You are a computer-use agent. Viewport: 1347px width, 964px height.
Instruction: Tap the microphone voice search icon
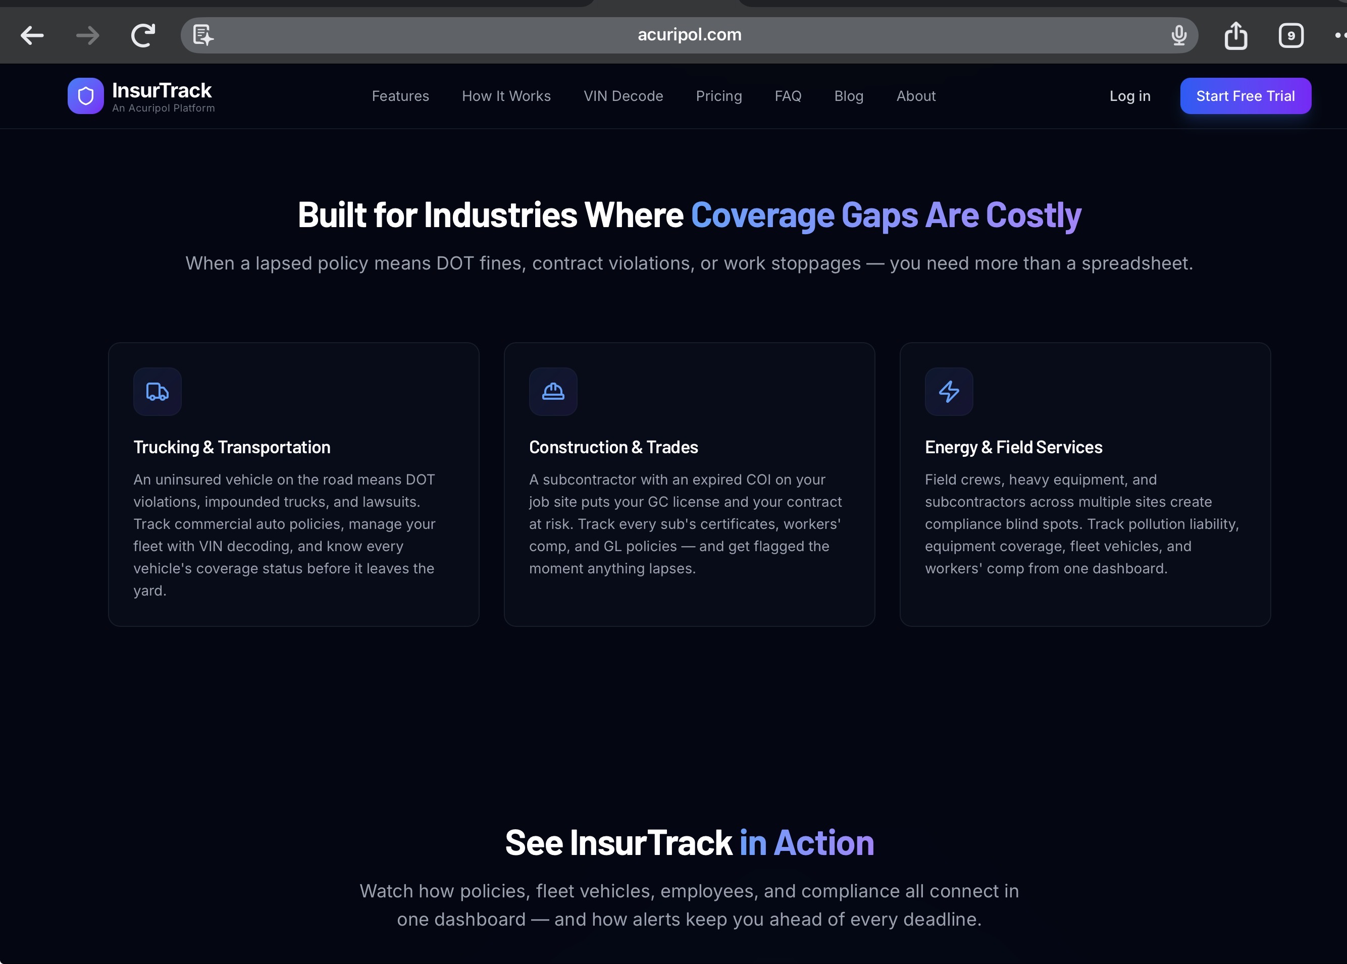1178,36
